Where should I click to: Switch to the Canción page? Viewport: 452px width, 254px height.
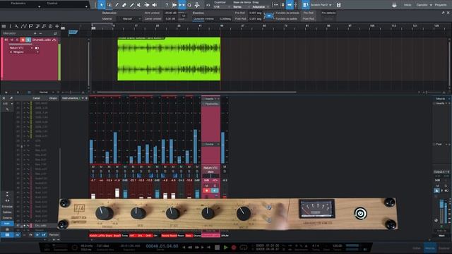[423, 5]
